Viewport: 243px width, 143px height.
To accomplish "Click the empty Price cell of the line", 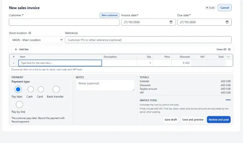I will coord(162,63).
